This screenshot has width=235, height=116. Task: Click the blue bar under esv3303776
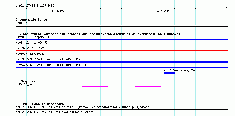point(121,67)
